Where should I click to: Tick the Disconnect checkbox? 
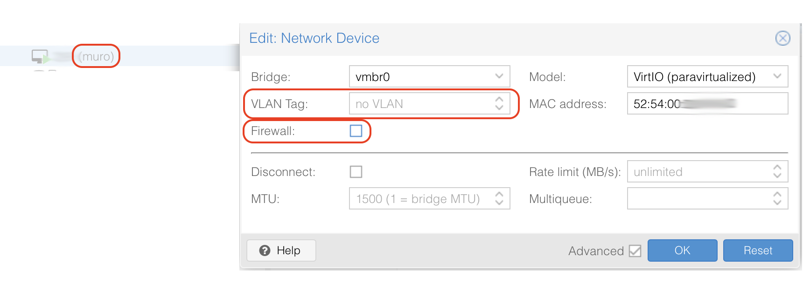pos(356,172)
